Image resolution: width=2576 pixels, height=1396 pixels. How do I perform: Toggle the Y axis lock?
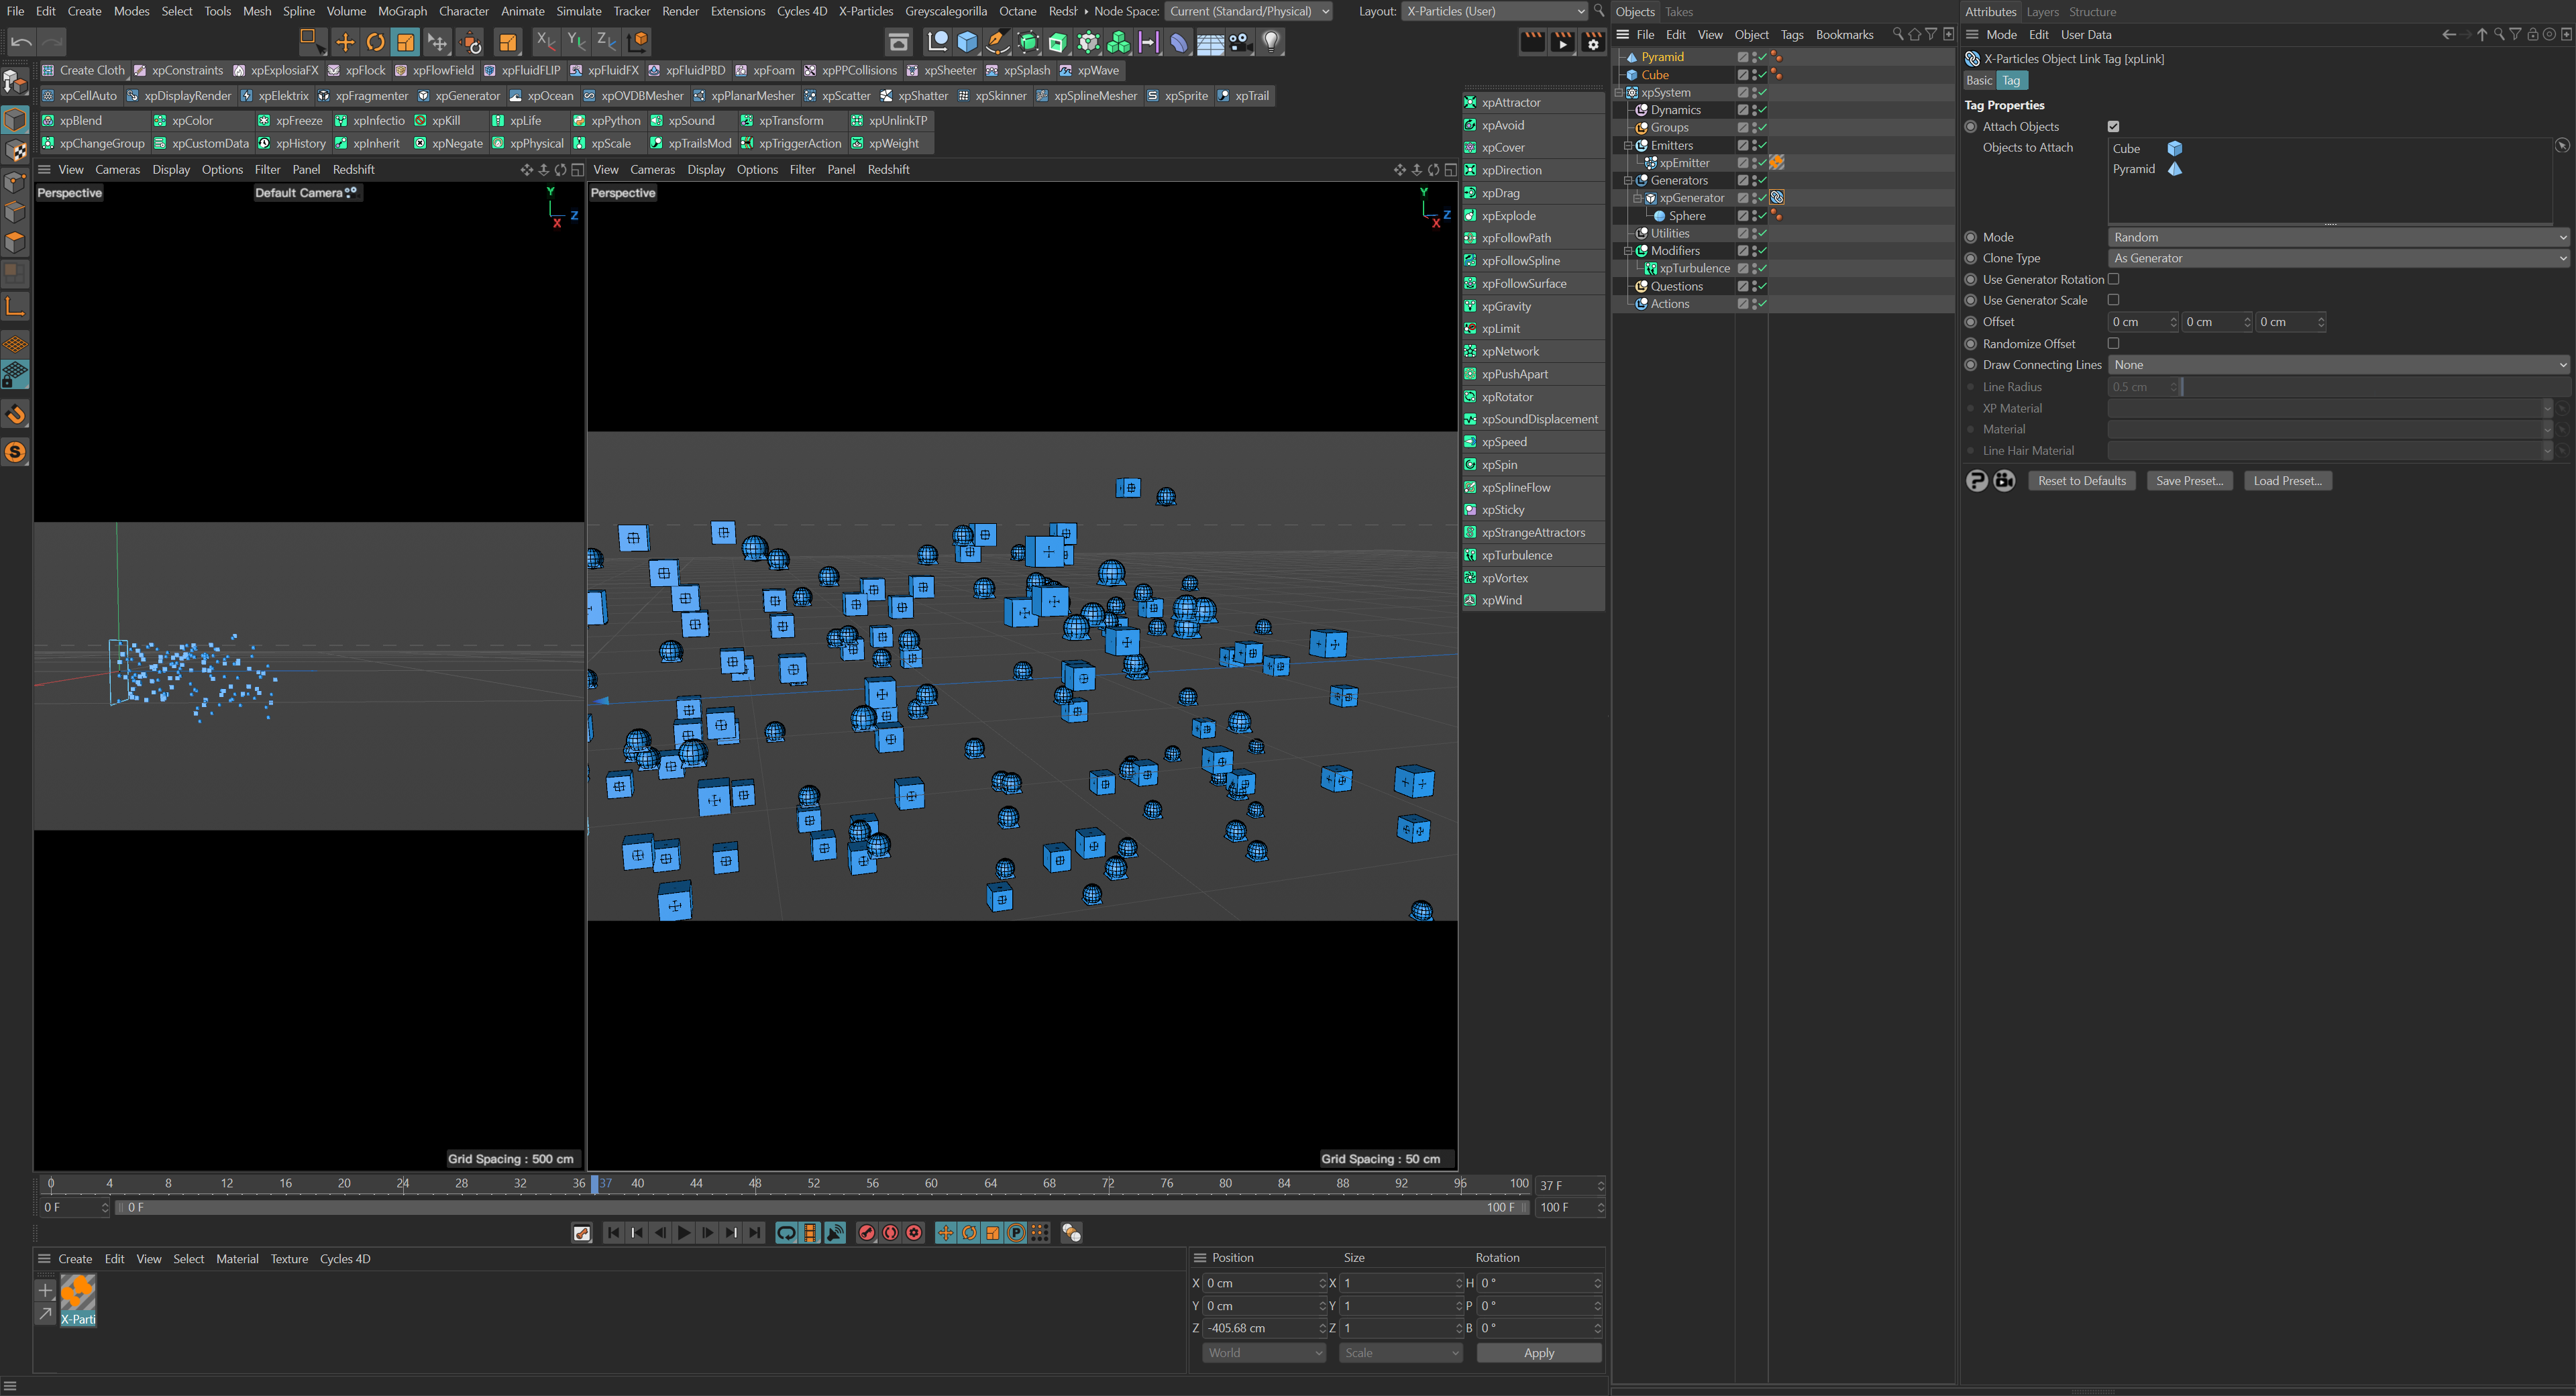576,41
